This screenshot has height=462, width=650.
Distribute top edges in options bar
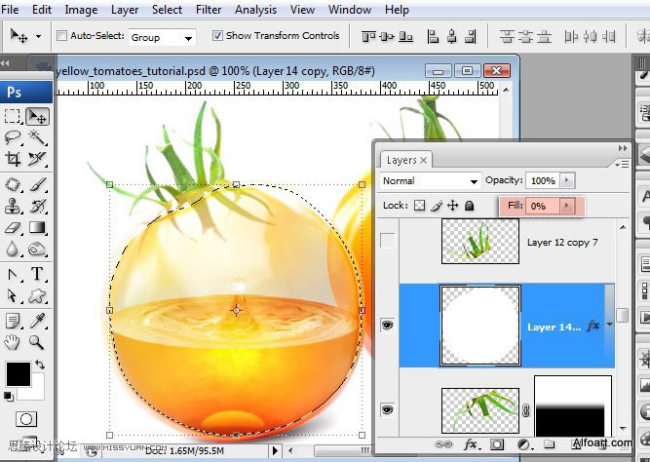pos(507,37)
